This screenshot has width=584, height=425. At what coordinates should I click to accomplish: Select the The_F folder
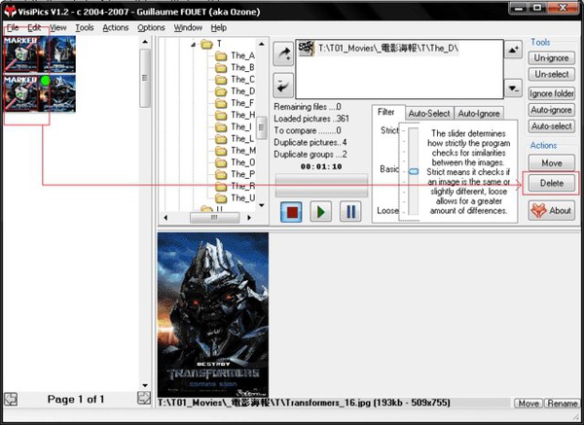(x=235, y=103)
